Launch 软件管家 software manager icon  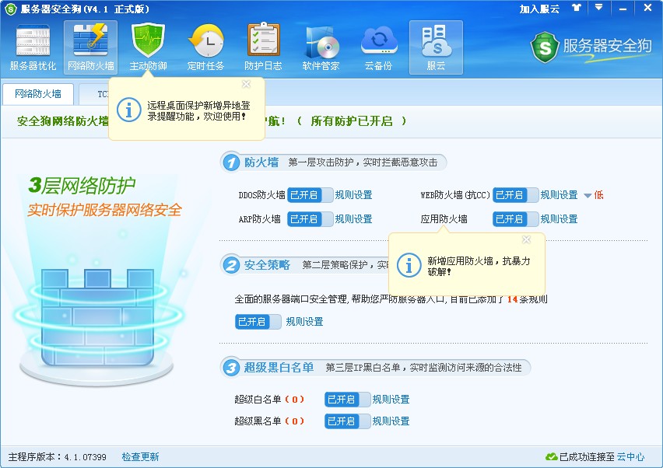321,47
